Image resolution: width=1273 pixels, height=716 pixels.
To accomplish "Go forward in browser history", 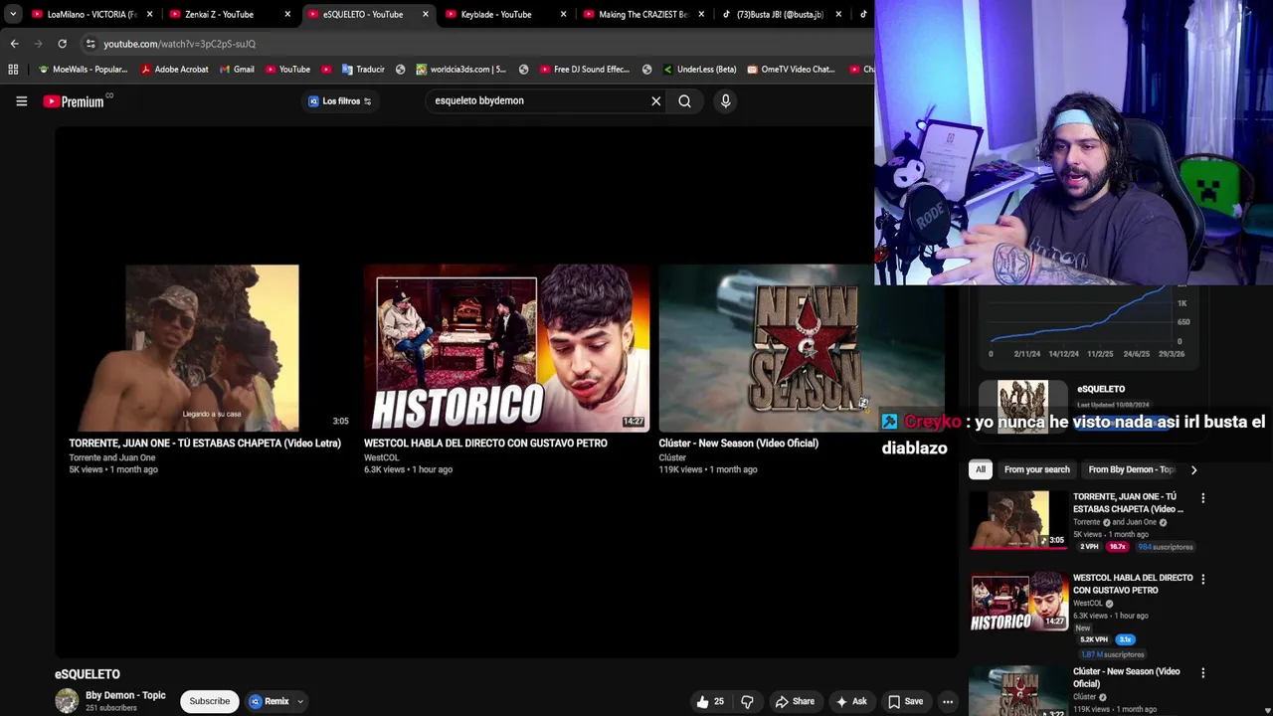I will tap(38, 44).
